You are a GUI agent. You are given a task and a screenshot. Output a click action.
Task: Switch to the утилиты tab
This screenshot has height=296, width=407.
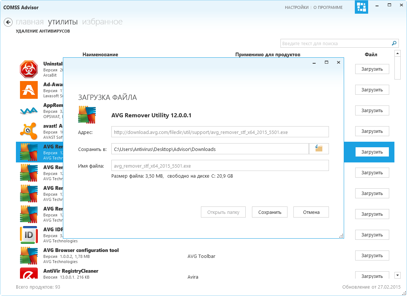(63, 22)
